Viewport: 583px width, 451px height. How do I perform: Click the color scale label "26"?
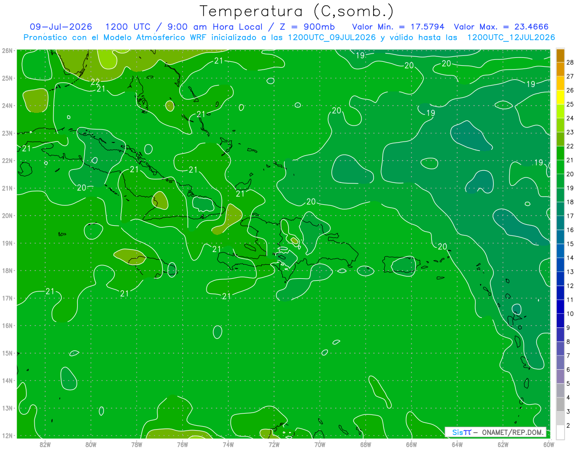click(x=570, y=90)
